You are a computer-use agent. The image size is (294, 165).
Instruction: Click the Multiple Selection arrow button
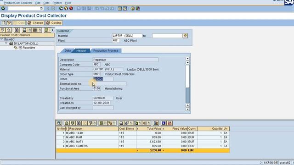185,36
